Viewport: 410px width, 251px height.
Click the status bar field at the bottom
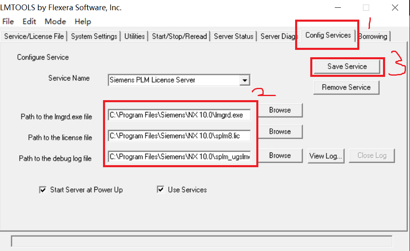point(202,241)
